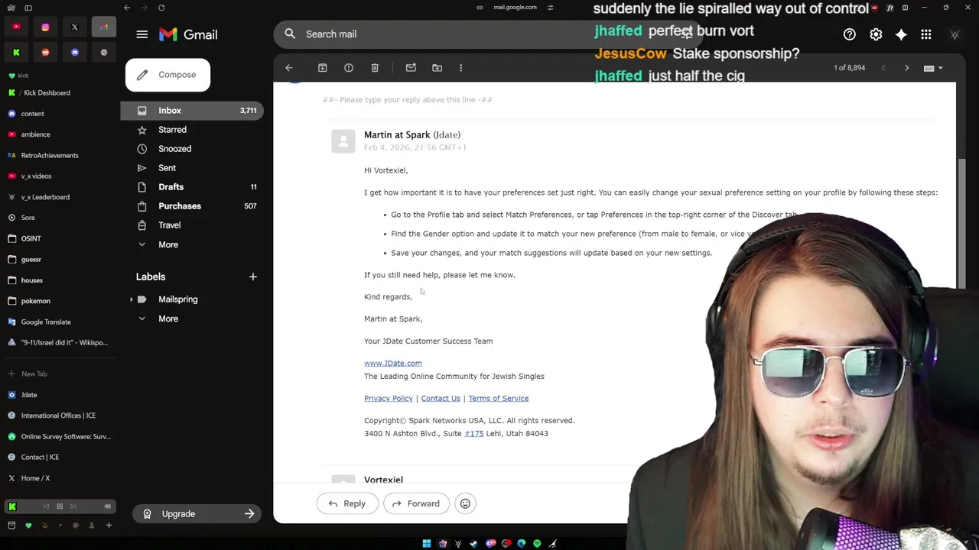The width and height of the screenshot is (979, 550).
Task: Open pinned YouTube tab in sidebar
Action: [x=16, y=27]
